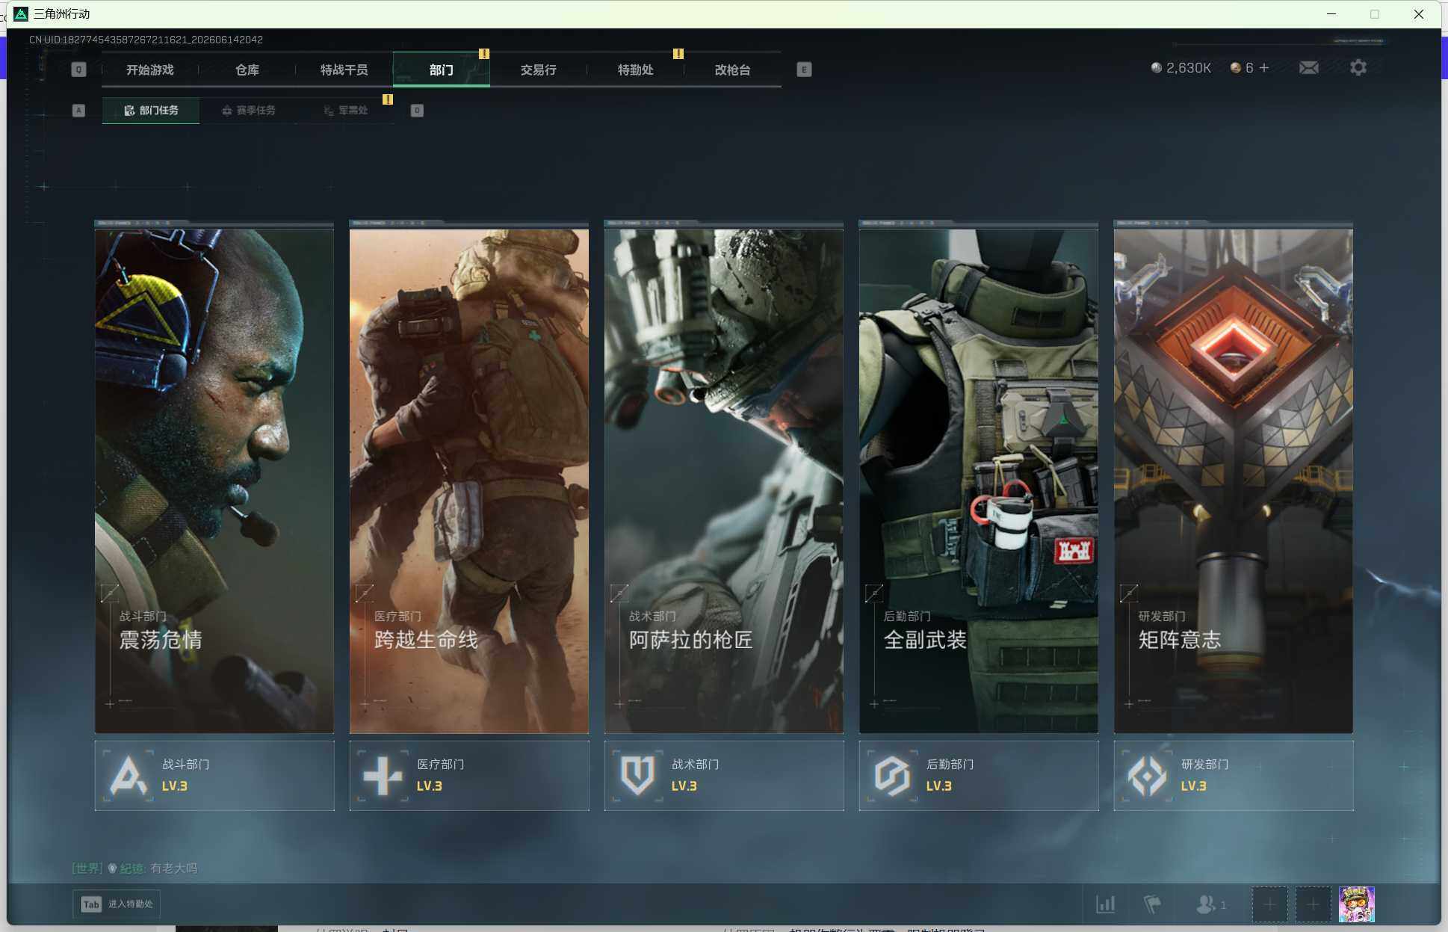
Task: Click the 战斗部门 LV.3 button
Action: point(214,775)
